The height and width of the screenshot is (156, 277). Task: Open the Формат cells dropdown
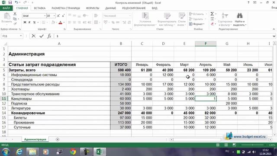click(196, 24)
